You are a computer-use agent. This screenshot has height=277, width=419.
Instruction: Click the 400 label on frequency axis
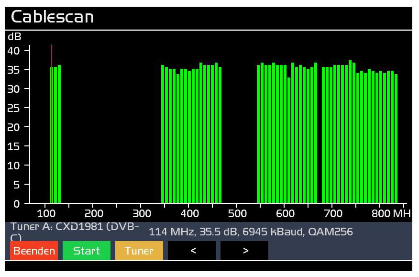189,213
